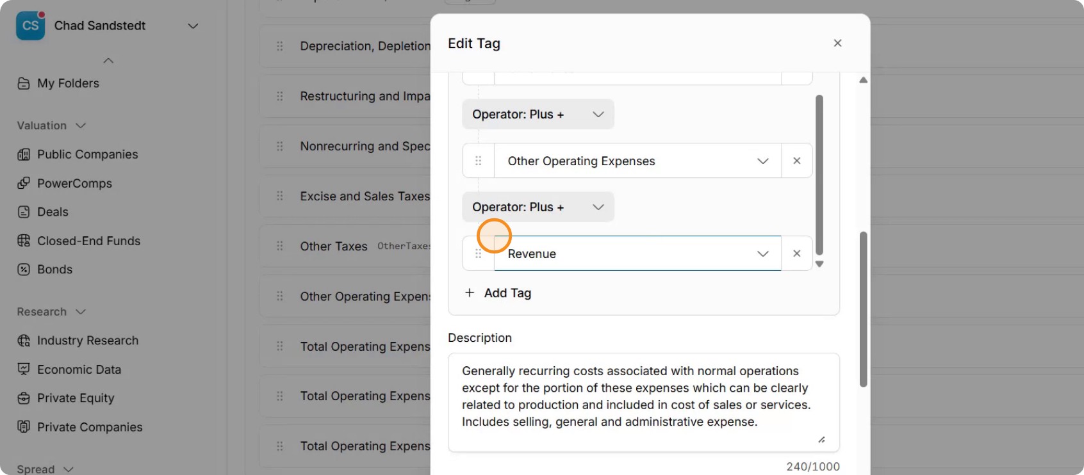Select the Other Taxes row
Screen dimensions: 1084x475
click(x=346, y=246)
